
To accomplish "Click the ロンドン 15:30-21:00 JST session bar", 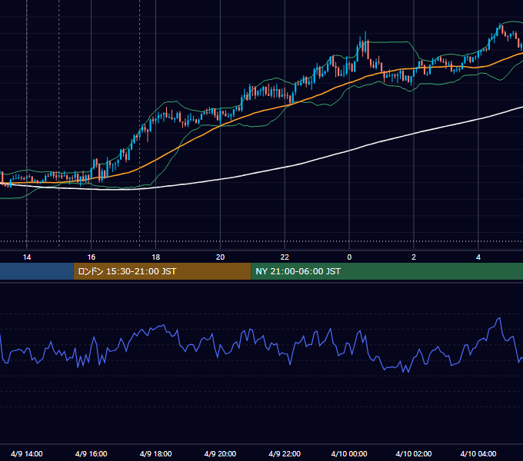I will tap(162, 271).
